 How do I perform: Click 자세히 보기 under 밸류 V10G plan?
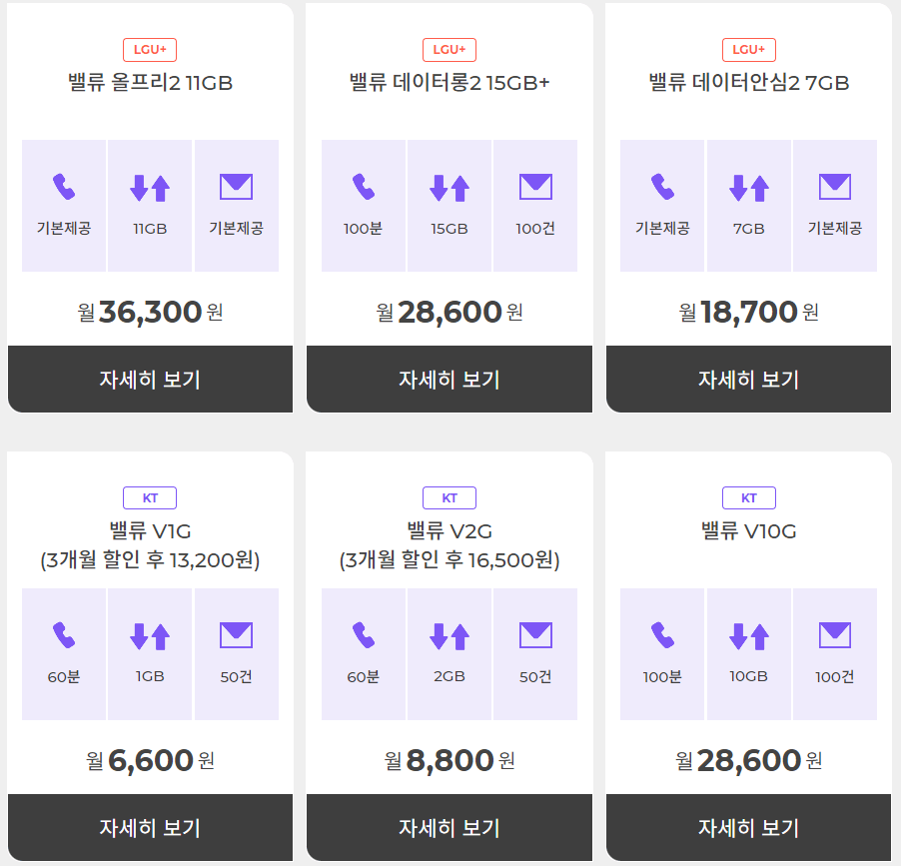pos(748,828)
